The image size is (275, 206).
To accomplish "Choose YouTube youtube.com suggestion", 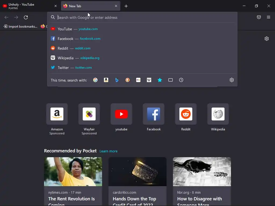I will pyautogui.click(x=142, y=29).
